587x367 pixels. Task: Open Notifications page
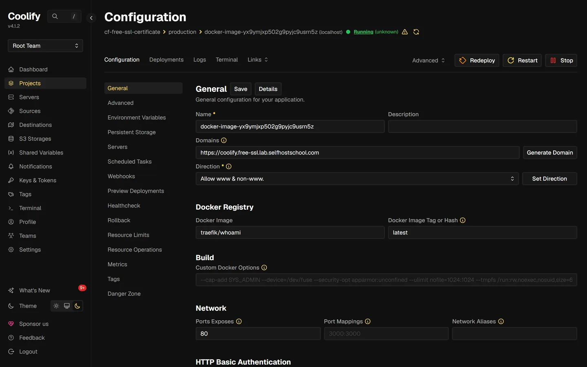[45, 166]
